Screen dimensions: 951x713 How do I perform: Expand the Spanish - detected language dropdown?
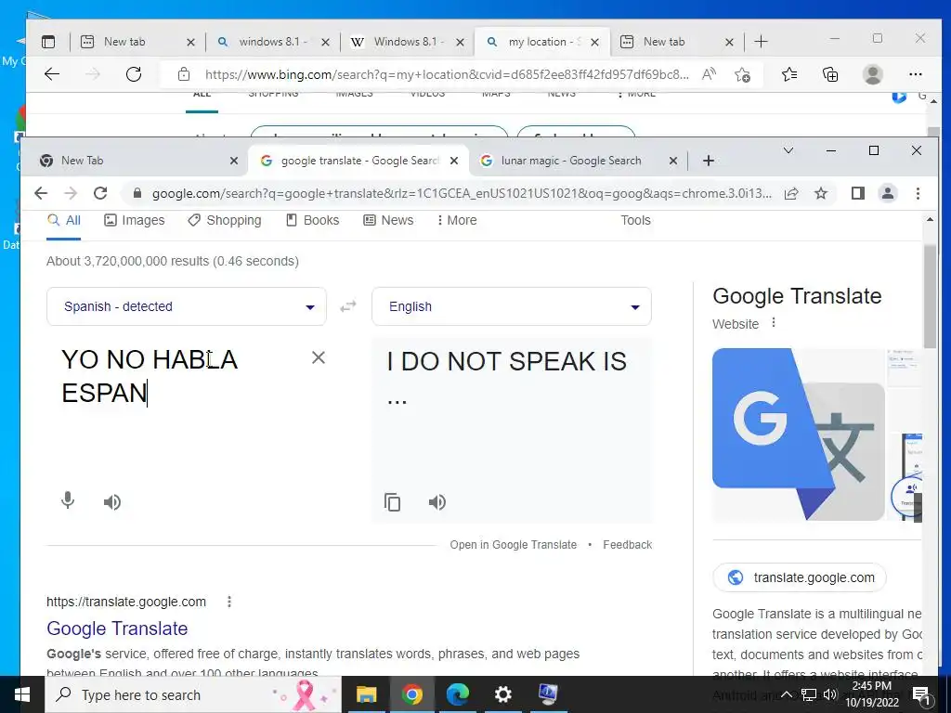tap(186, 306)
